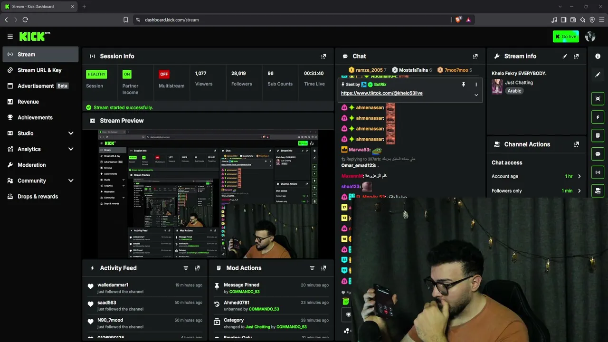Pop out the Activity Feed panel

point(197,268)
